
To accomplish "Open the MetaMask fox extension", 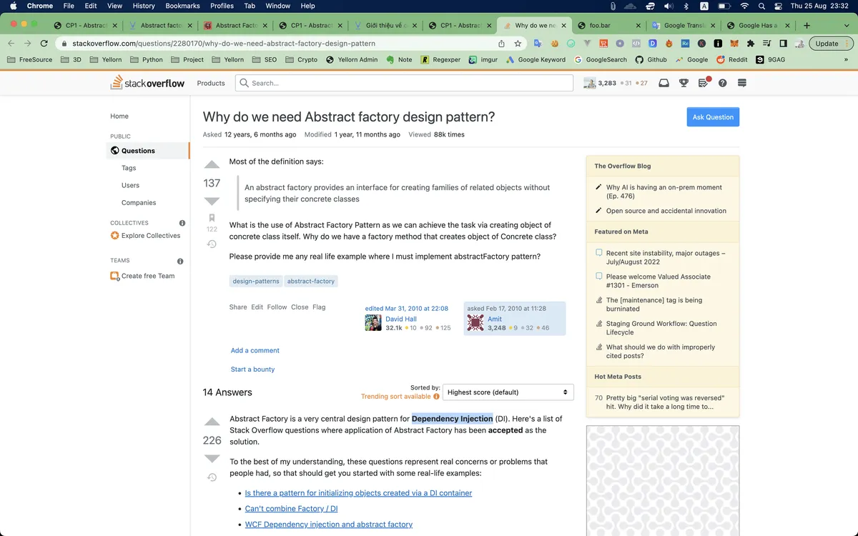I will [734, 44].
